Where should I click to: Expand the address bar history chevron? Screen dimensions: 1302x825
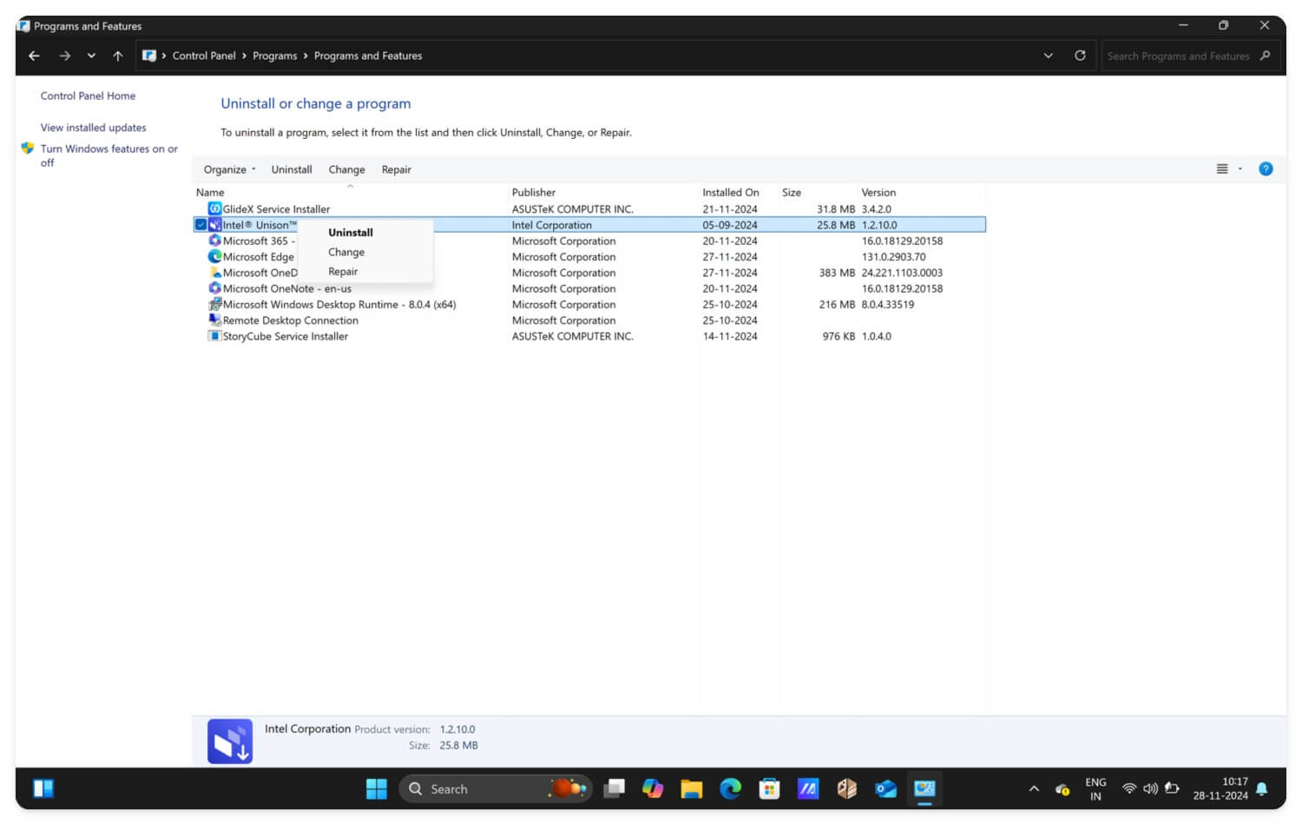[1047, 56]
